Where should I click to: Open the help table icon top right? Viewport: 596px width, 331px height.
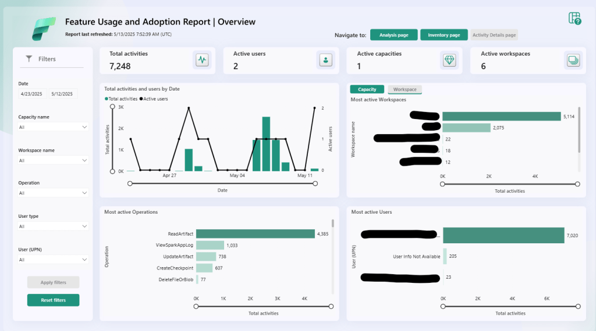point(574,18)
